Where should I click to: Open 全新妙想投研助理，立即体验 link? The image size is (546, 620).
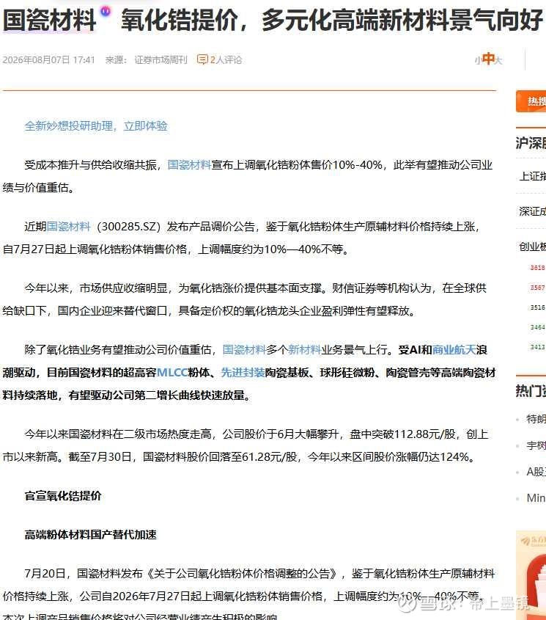[96, 126]
